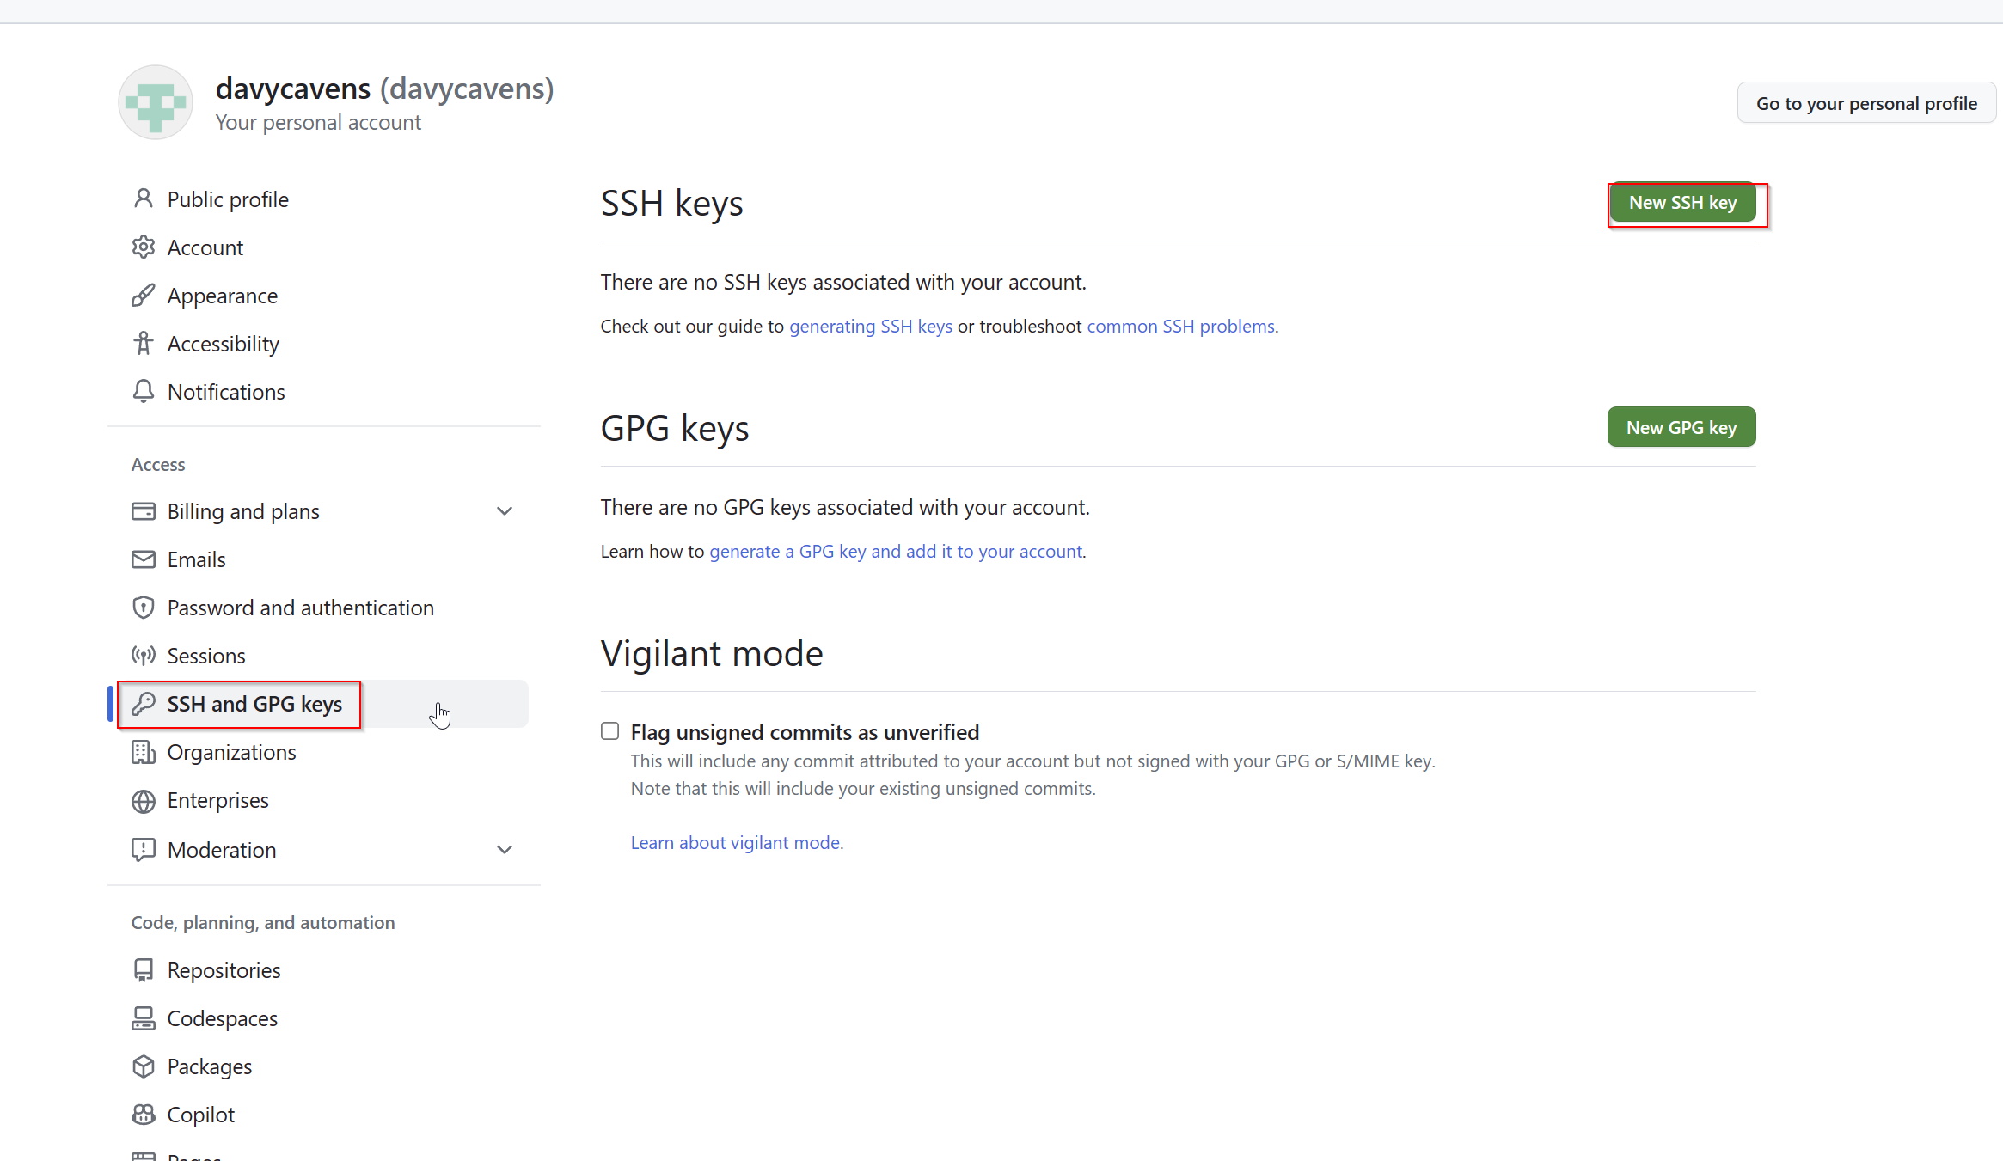
Task: Click the Moderation label
Action: coord(222,850)
